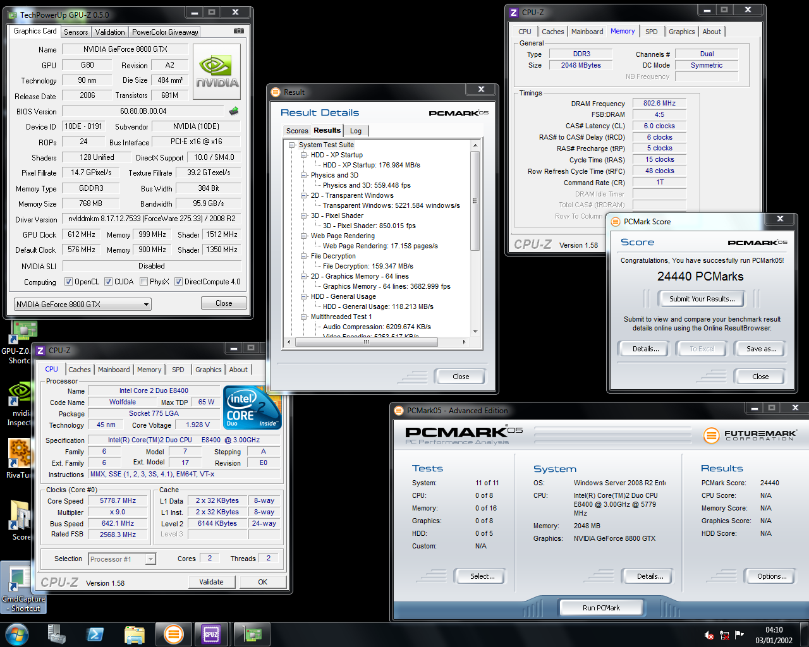Open Windows Explorer folder on taskbar
809x647 pixels.
[x=135, y=634]
